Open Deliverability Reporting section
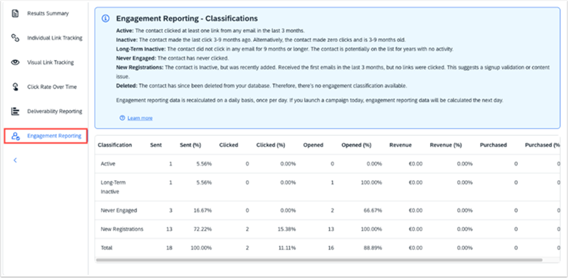The height and width of the screenshot is (278, 568). tap(55, 112)
